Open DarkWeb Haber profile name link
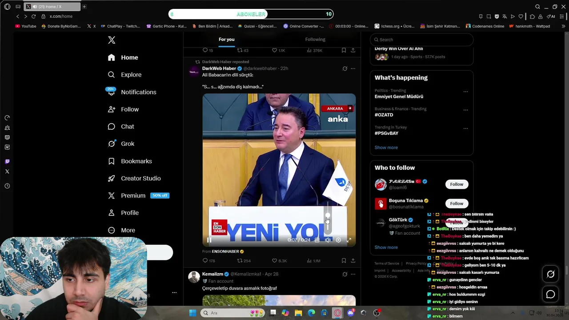 219,68
